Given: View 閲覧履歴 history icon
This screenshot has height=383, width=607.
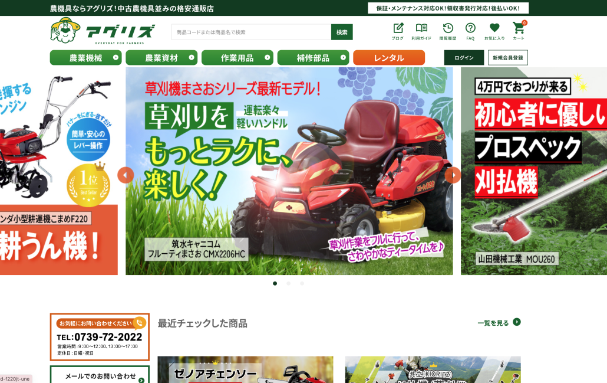Looking at the screenshot, I should point(447,31).
